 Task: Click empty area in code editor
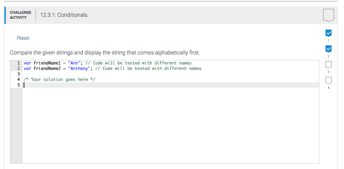pos(170,125)
